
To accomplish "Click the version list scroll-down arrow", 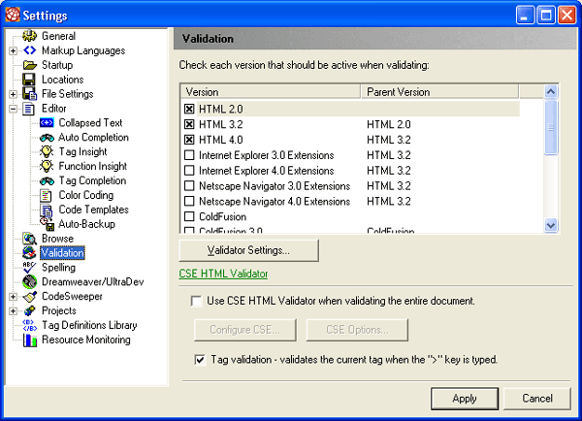I will [551, 225].
